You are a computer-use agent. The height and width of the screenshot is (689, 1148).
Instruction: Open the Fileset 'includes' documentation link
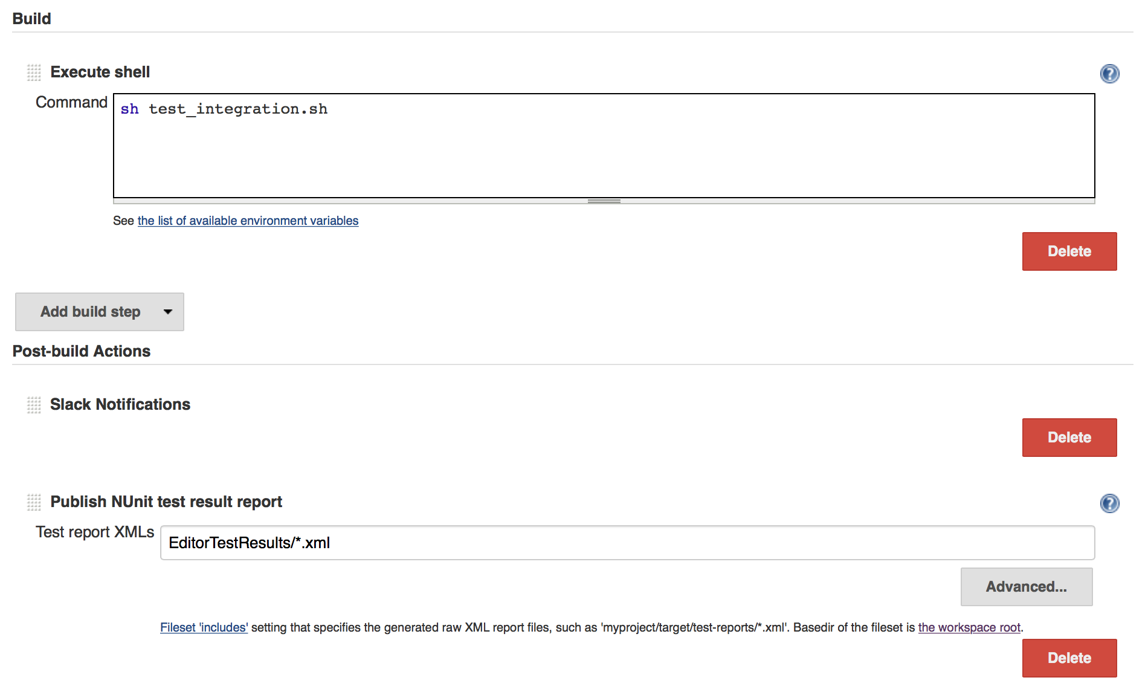203,627
